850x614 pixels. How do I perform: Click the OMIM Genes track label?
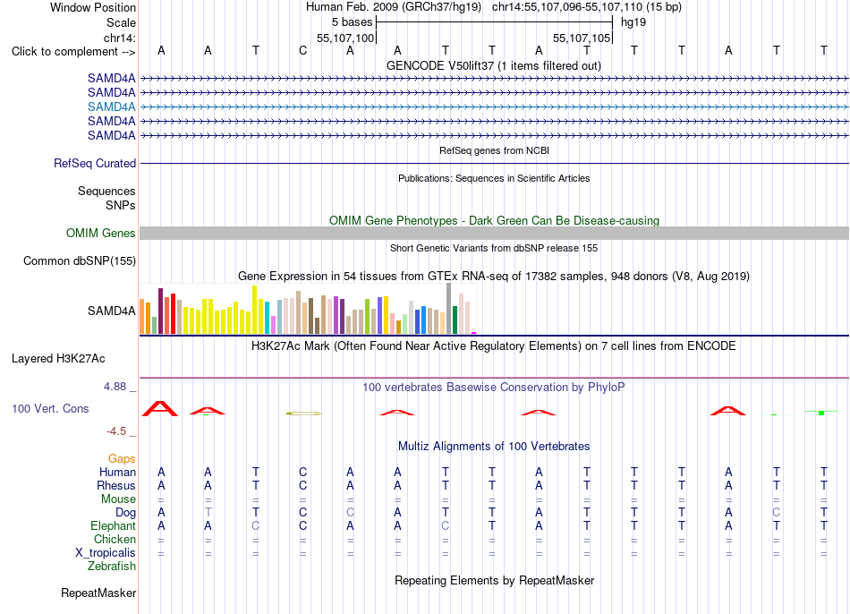coord(100,234)
